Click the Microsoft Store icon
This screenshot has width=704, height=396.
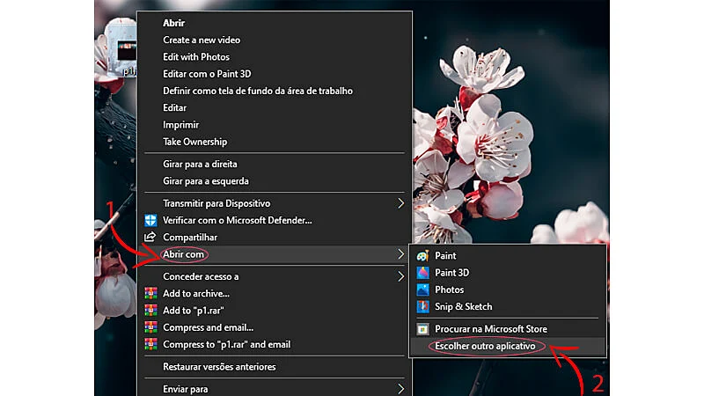pos(422,329)
